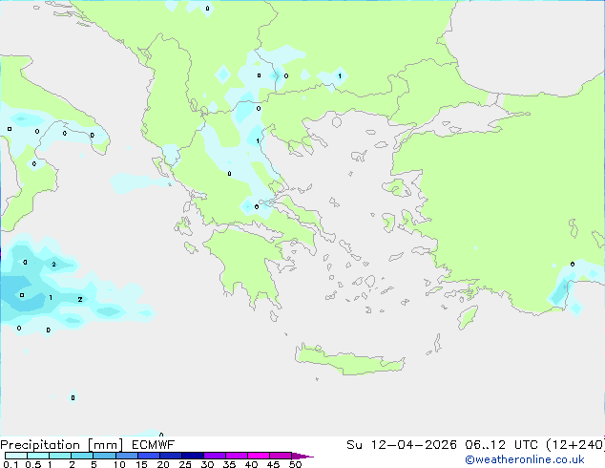Viewport: 605px width, 468px height.
Task: Click the Peloponnese peninsula on the map
Action: pos(247,263)
